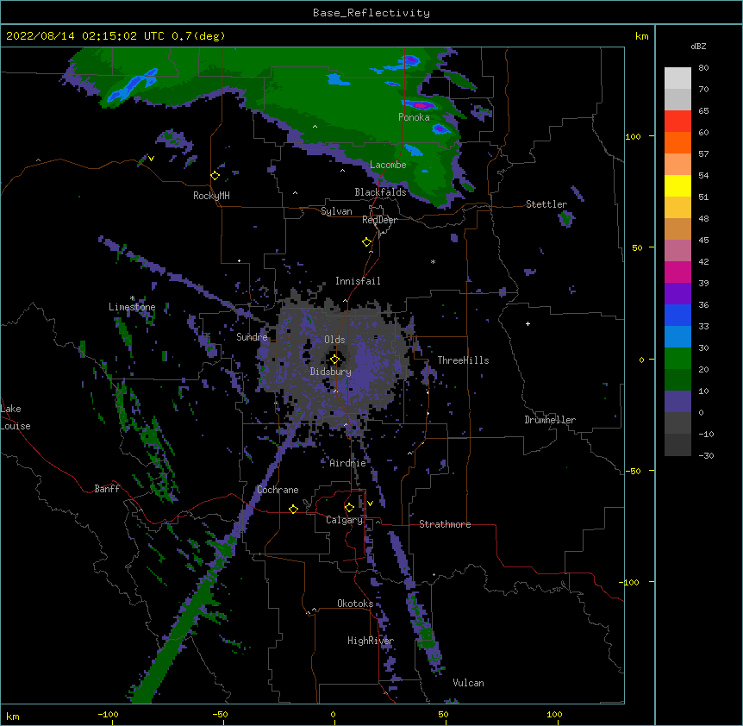This screenshot has width=743, height=726.
Task: Select the Lacombe town label
Action: click(388, 165)
